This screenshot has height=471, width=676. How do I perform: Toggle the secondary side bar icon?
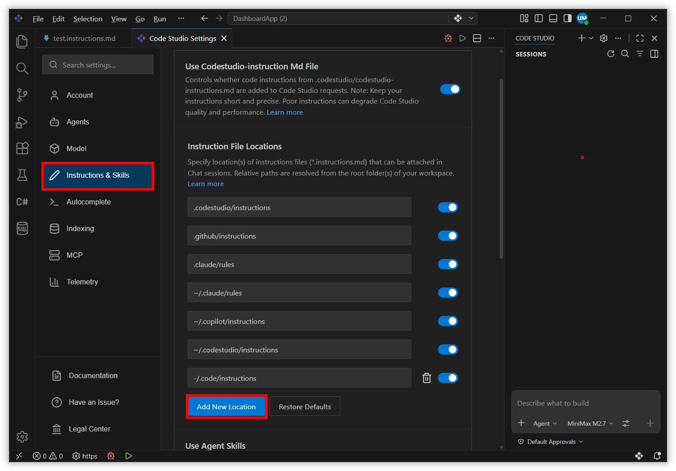click(x=567, y=18)
